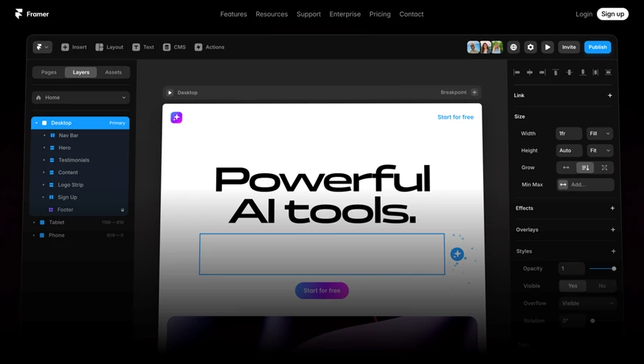The image size is (644, 364).
Task: Set Grow to the vertical stack option
Action: click(x=585, y=167)
